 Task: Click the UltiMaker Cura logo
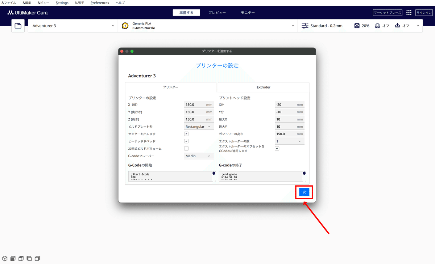pyautogui.click(x=28, y=13)
